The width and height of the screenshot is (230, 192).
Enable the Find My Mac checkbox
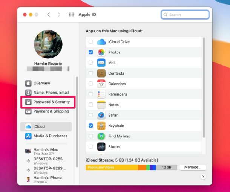(x=91, y=136)
